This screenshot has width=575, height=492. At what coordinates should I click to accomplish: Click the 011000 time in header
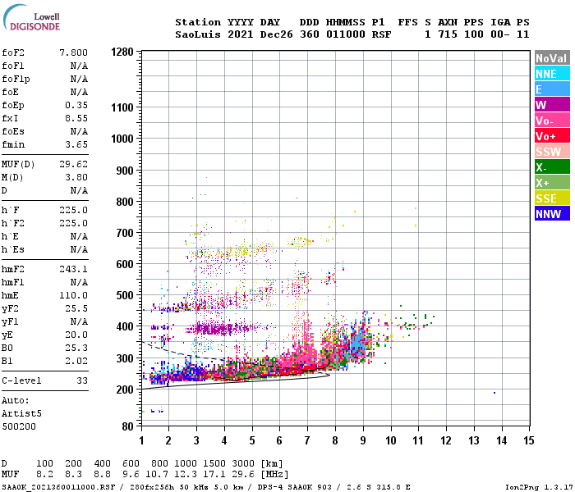point(346,34)
